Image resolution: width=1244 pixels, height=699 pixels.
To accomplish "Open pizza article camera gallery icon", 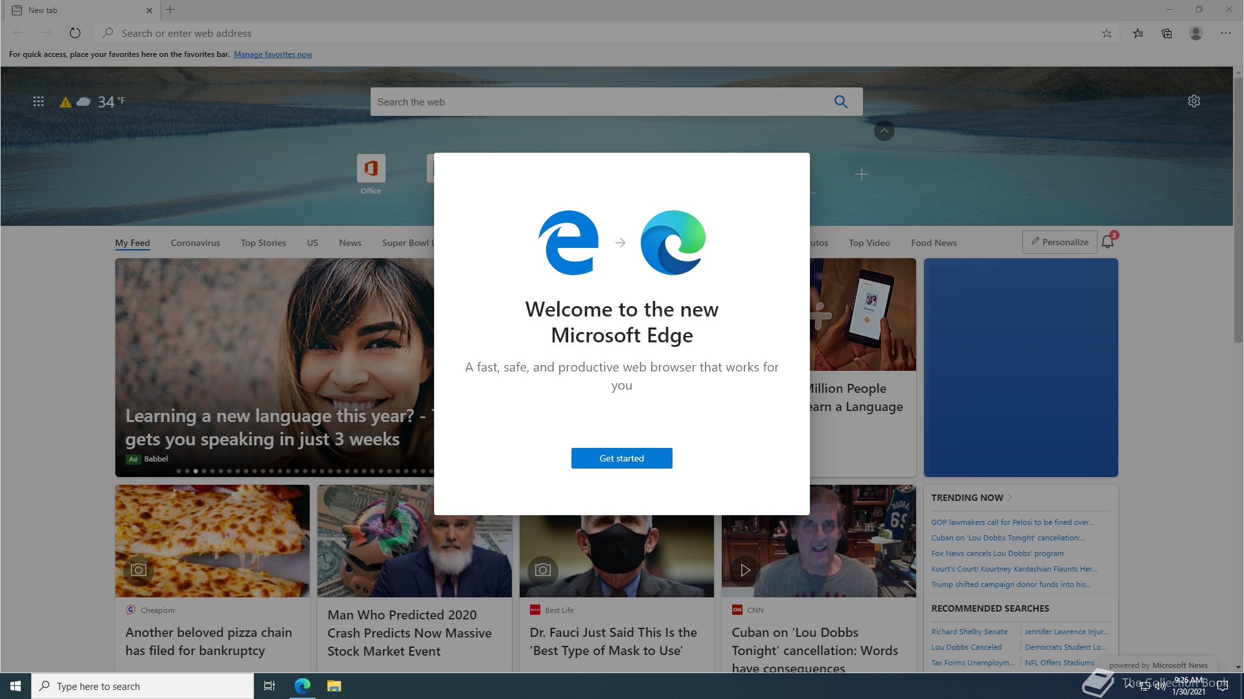I will point(138,570).
